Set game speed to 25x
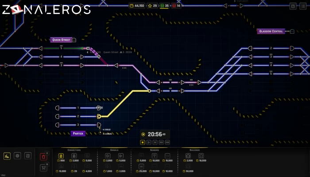 [x=167, y=142]
